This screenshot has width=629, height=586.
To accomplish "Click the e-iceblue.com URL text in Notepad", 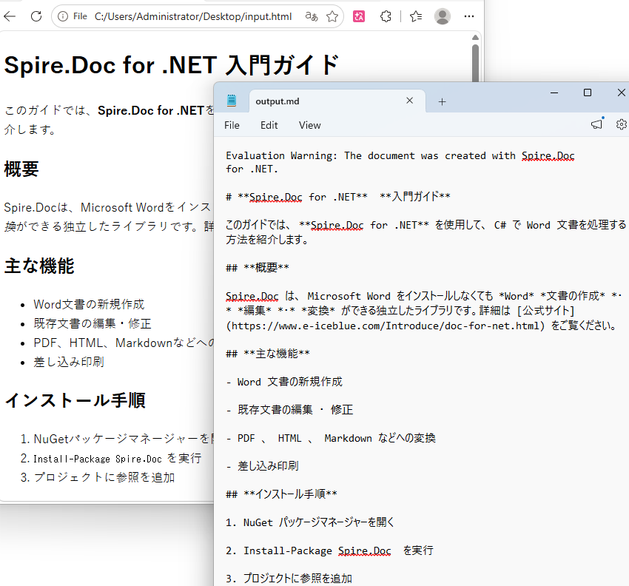I will pyautogui.click(x=386, y=326).
